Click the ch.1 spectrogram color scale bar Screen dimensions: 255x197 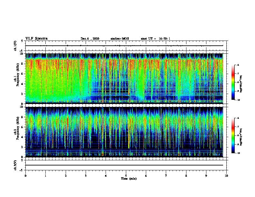[233, 82]
